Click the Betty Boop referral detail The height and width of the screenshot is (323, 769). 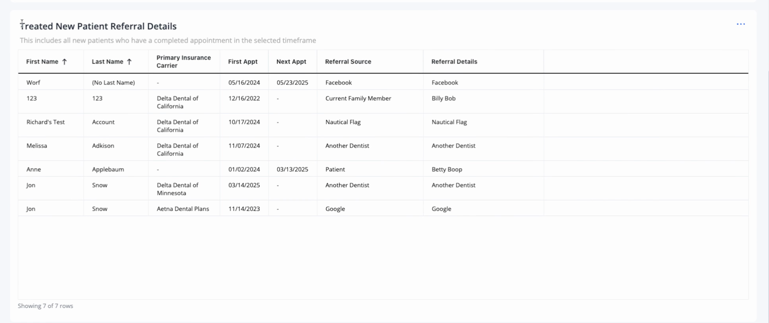447,169
